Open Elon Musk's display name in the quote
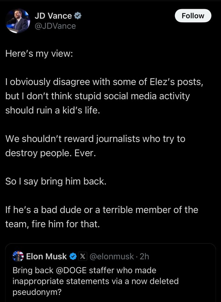This screenshot has width=221, height=302. (x=46, y=257)
